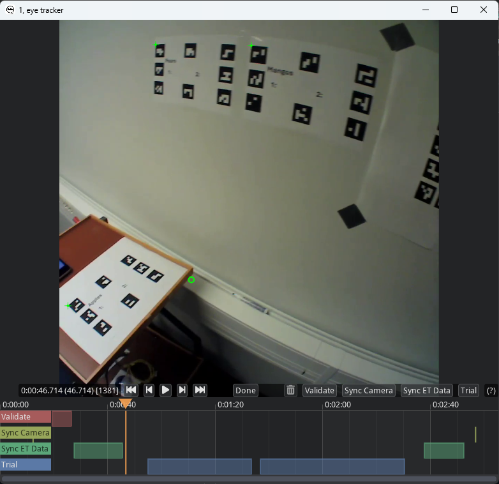Select the red Validate episode block
Viewport: 499px width, 484px height.
[x=62, y=418]
